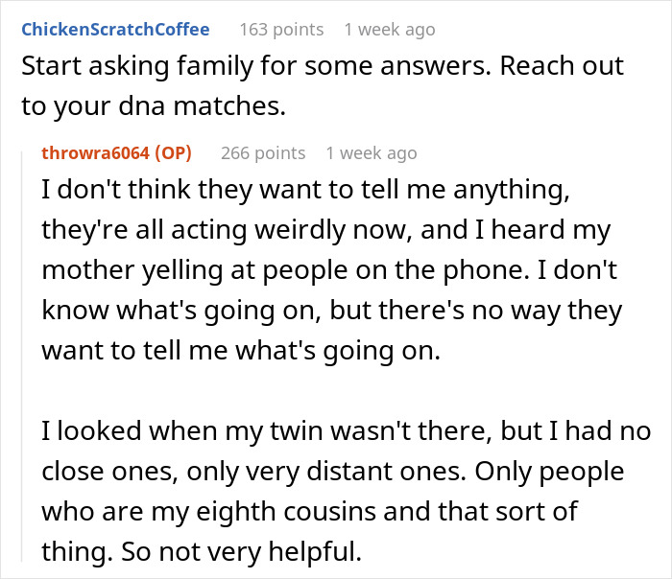672x579 pixels.
Task: Visit the throwra6064 user profile
Action: [x=100, y=153]
